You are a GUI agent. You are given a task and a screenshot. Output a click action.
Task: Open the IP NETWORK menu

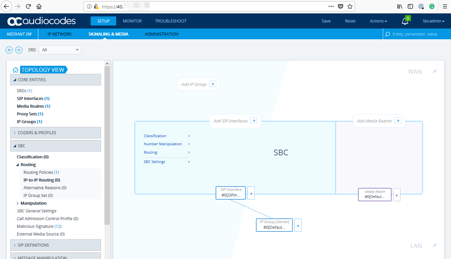point(59,34)
